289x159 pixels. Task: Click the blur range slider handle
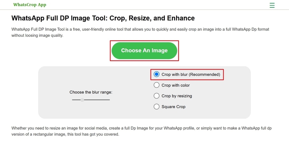(82, 100)
